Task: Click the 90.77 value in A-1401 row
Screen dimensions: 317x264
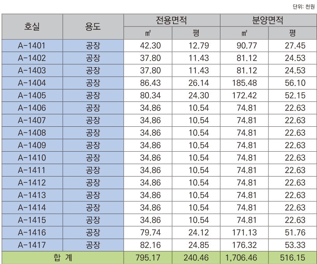Action: click(247, 45)
